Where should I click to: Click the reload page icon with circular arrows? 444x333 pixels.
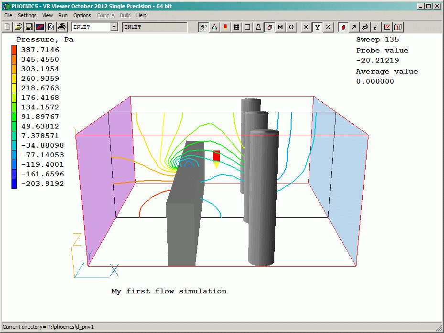(51, 27)
